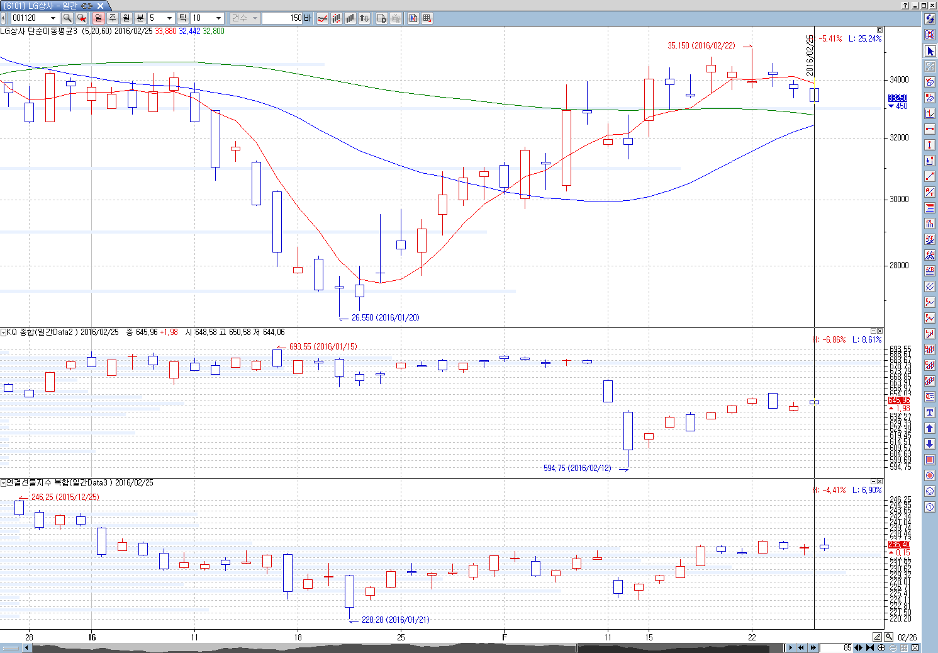938x653 pixels.
Task: Click the stock code search magnifier icon
Action: [x=67, y=18]
